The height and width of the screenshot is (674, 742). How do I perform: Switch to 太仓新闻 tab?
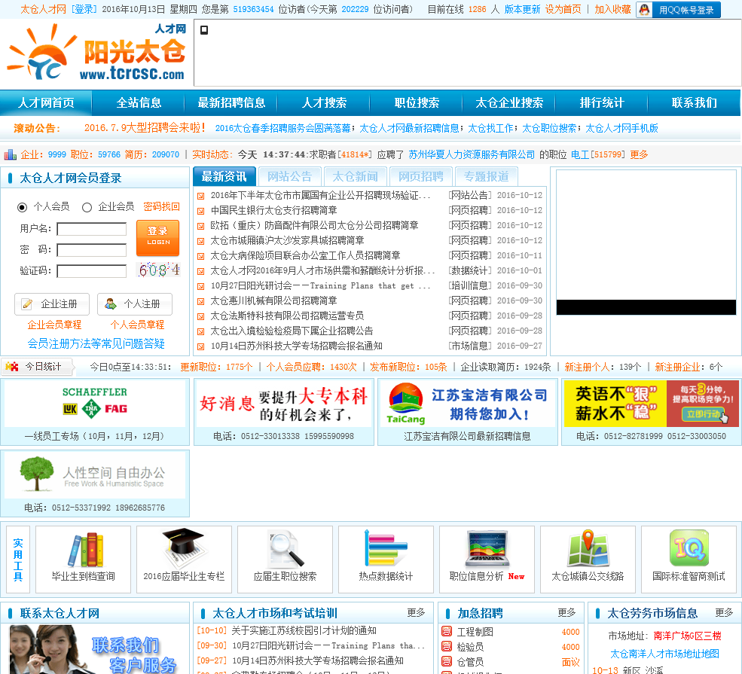click(355, 176)
